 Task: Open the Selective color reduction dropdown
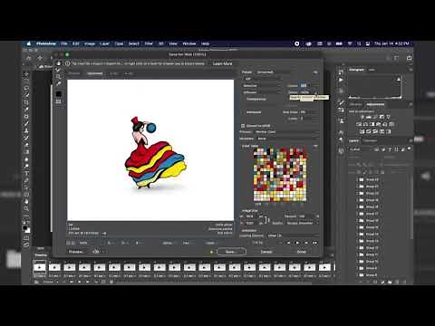pos(262,86)
